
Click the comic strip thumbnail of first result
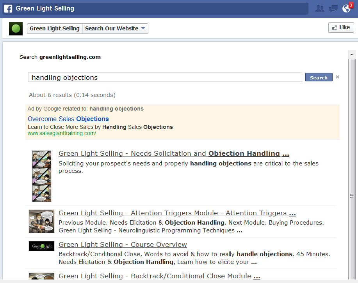click(x=42, y=176)
